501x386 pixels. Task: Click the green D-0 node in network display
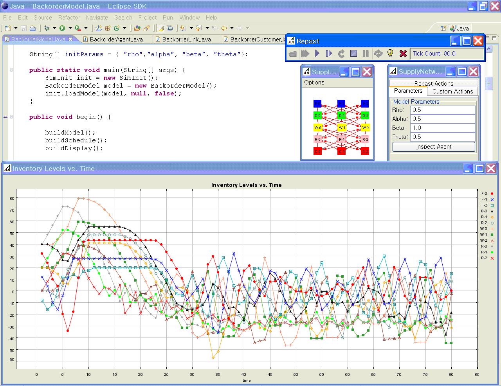[317, 116]
